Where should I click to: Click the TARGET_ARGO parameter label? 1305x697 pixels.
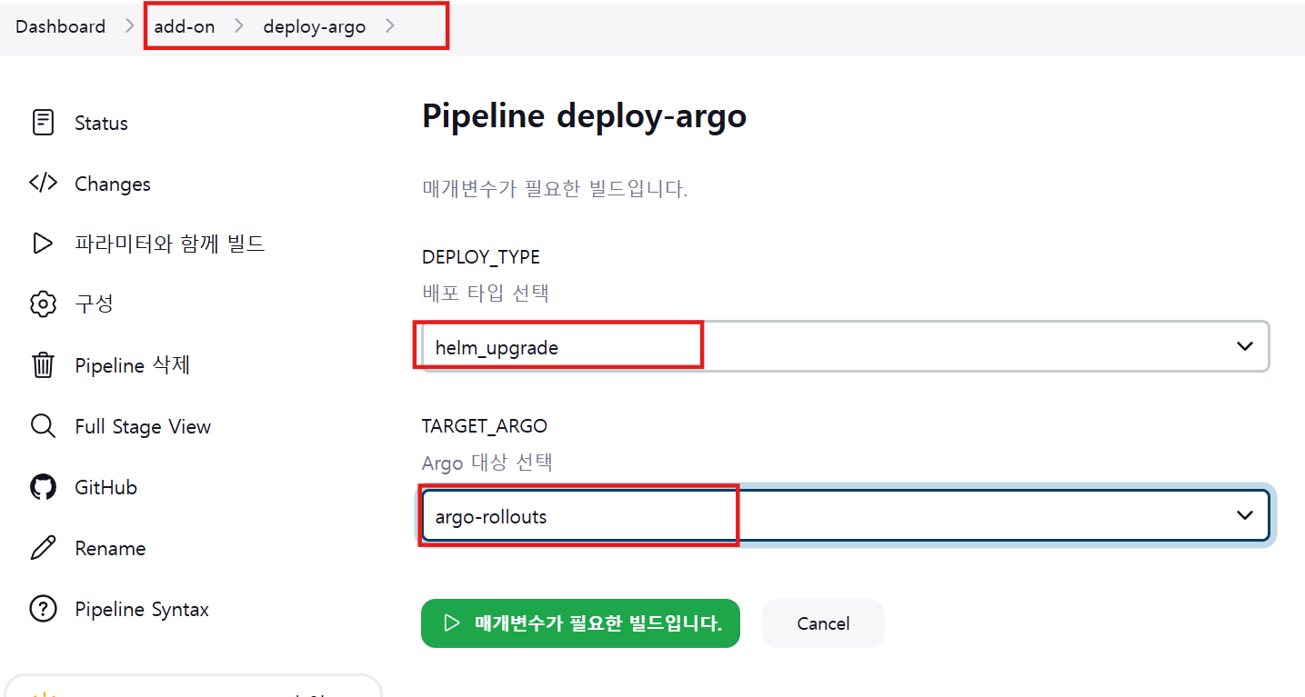pyautogui.click(x=485, y=425)
